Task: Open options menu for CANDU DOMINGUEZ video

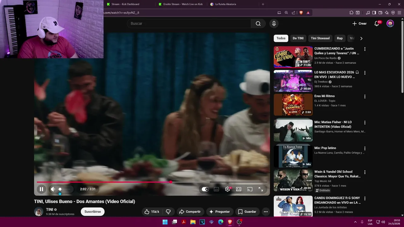Action: [x=365, y=199]
